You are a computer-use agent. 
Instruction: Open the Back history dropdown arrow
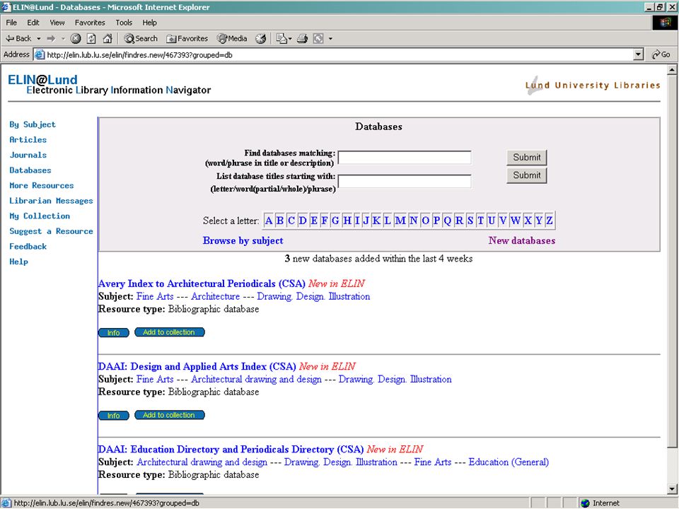(x=38, y=38)
